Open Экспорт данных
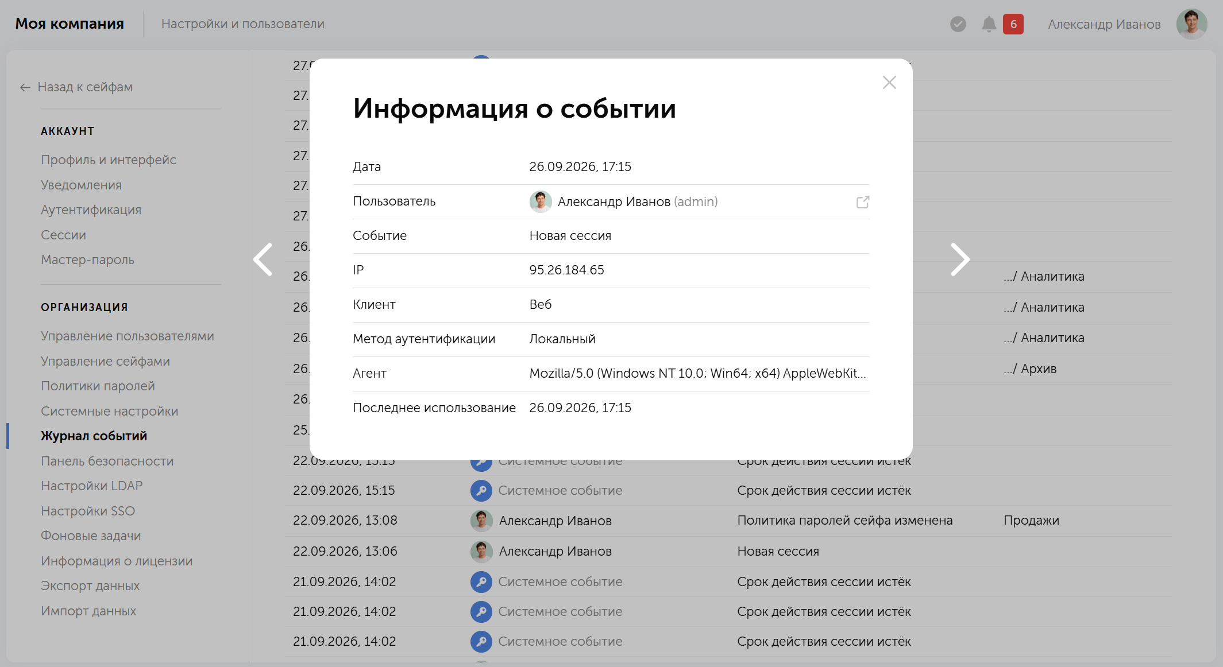The height and width of the screenshot is (667, 1223). [90, 586]
